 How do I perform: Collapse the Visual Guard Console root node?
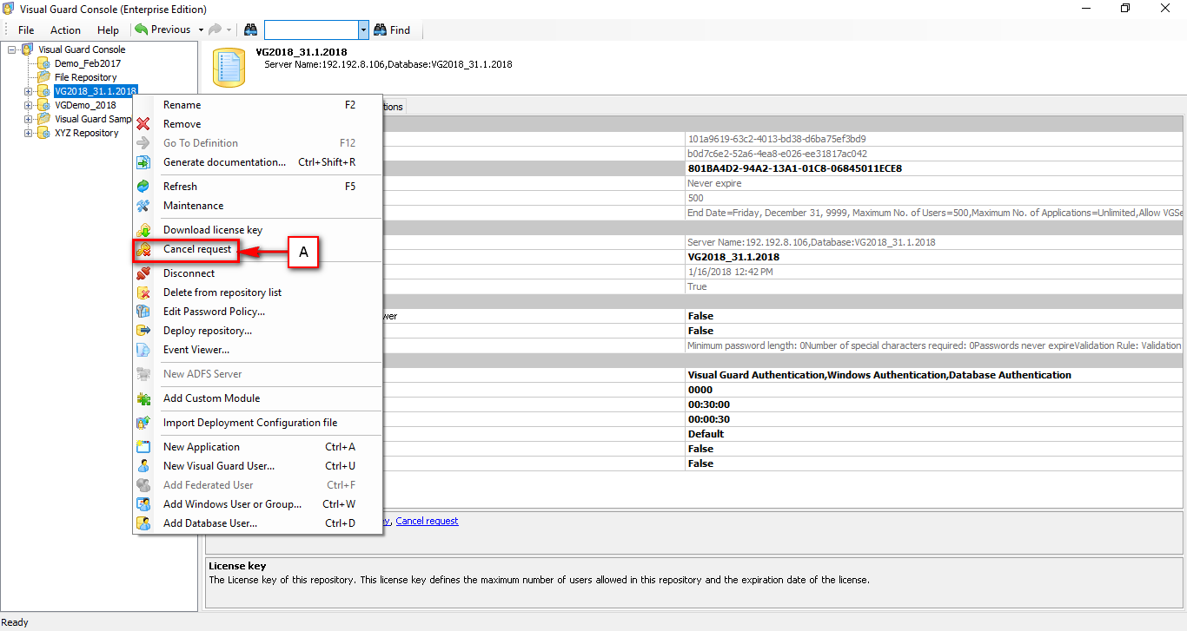[12, 49]
